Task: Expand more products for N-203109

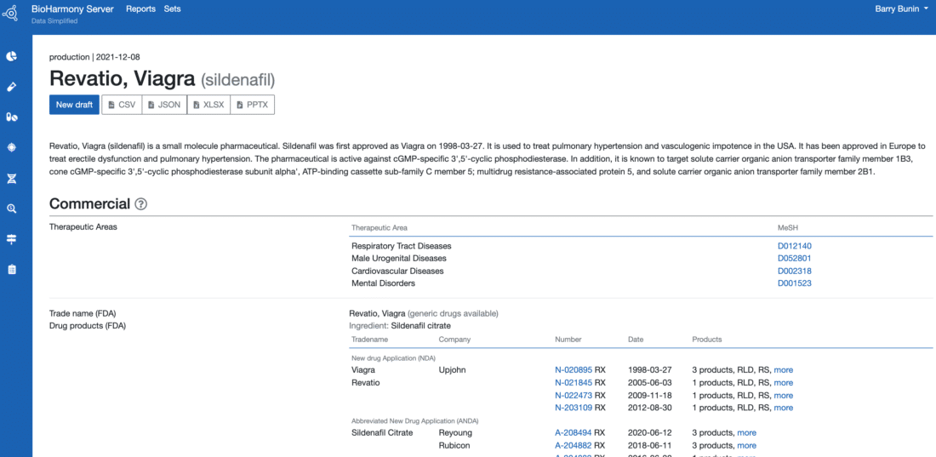Action: click(x=783, y=408)
